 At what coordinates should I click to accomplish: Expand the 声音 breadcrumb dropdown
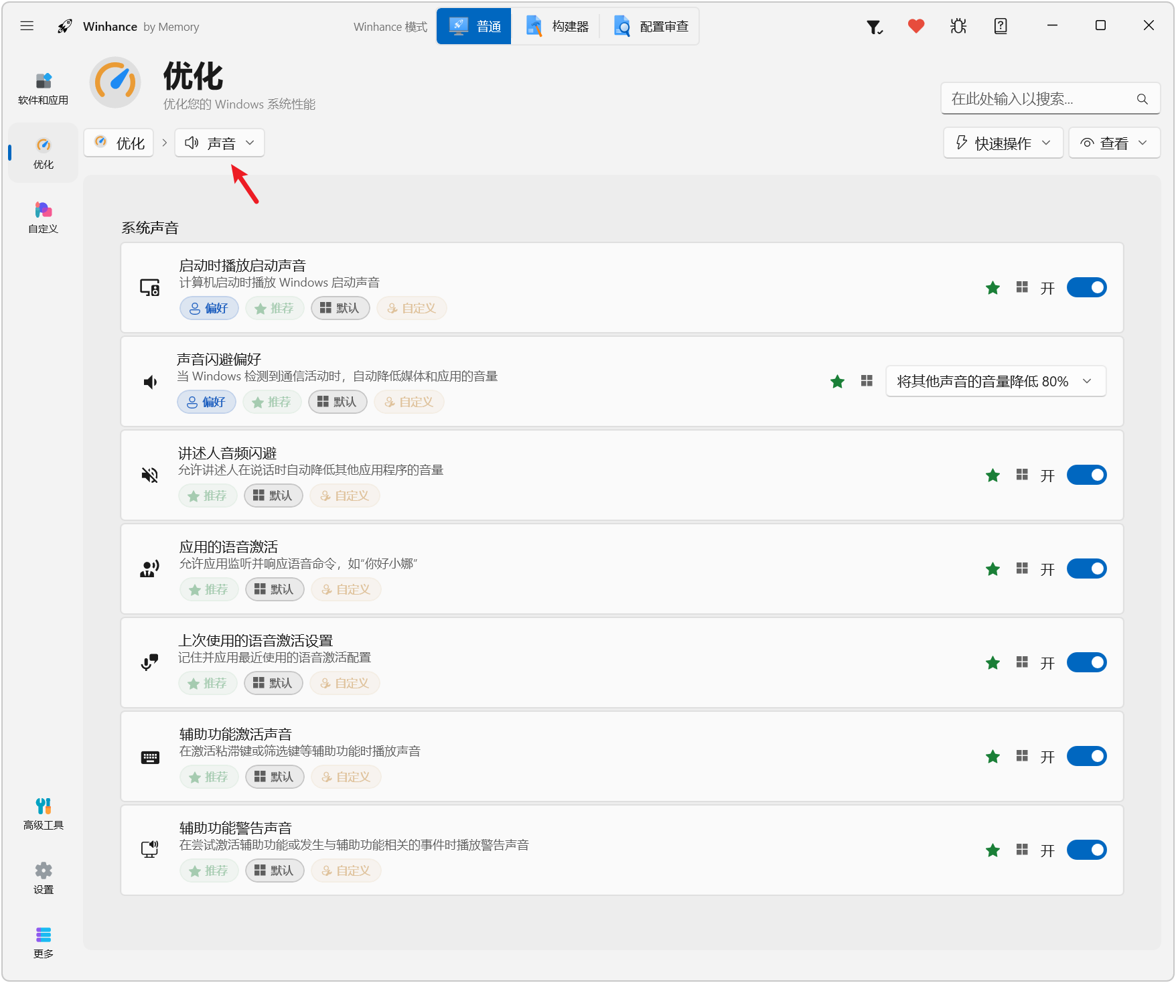(x=220, y=143)
